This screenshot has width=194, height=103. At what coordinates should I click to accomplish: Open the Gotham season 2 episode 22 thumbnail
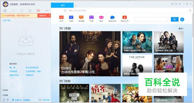169,42
